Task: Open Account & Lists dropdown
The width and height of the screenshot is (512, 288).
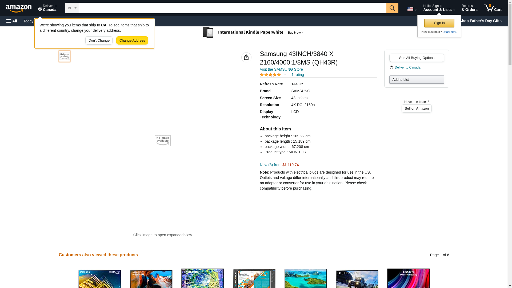Action: (439, 8)
